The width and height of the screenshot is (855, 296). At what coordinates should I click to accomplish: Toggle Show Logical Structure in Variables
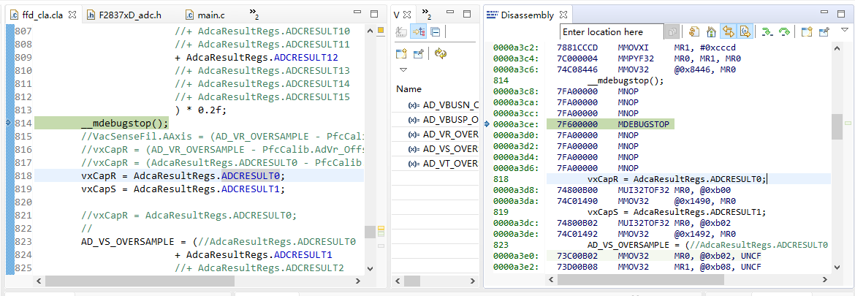coord(419,31)
